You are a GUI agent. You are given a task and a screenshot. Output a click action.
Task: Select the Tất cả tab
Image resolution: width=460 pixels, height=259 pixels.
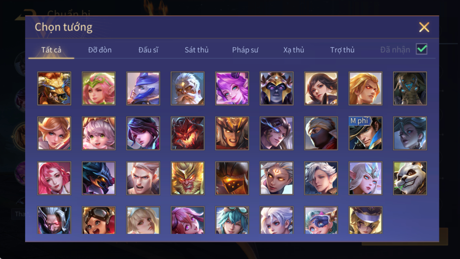coord(51,50)
